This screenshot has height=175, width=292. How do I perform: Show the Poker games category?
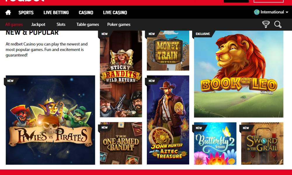point(119,24)
